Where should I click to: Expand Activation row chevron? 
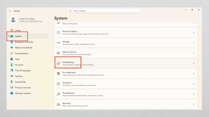tap(194, 84)
